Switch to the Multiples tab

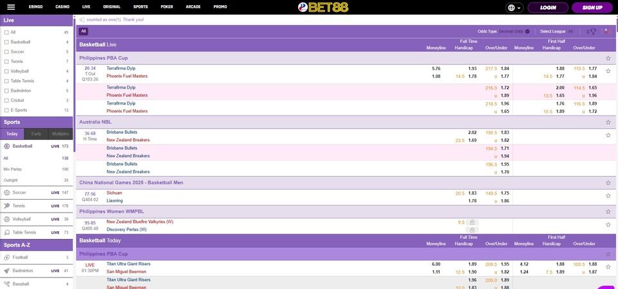[61, 134]
